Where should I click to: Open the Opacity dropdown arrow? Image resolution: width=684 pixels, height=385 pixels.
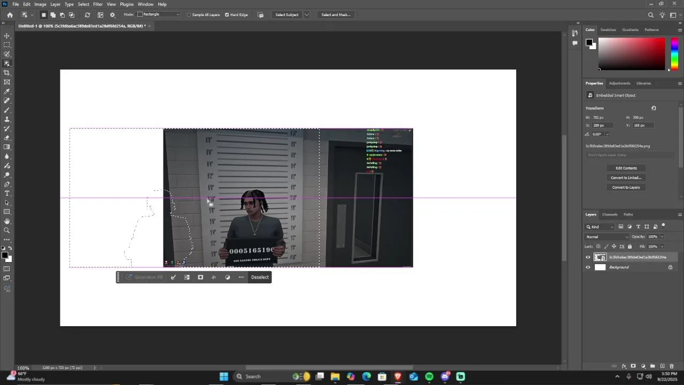click(662, 237)
